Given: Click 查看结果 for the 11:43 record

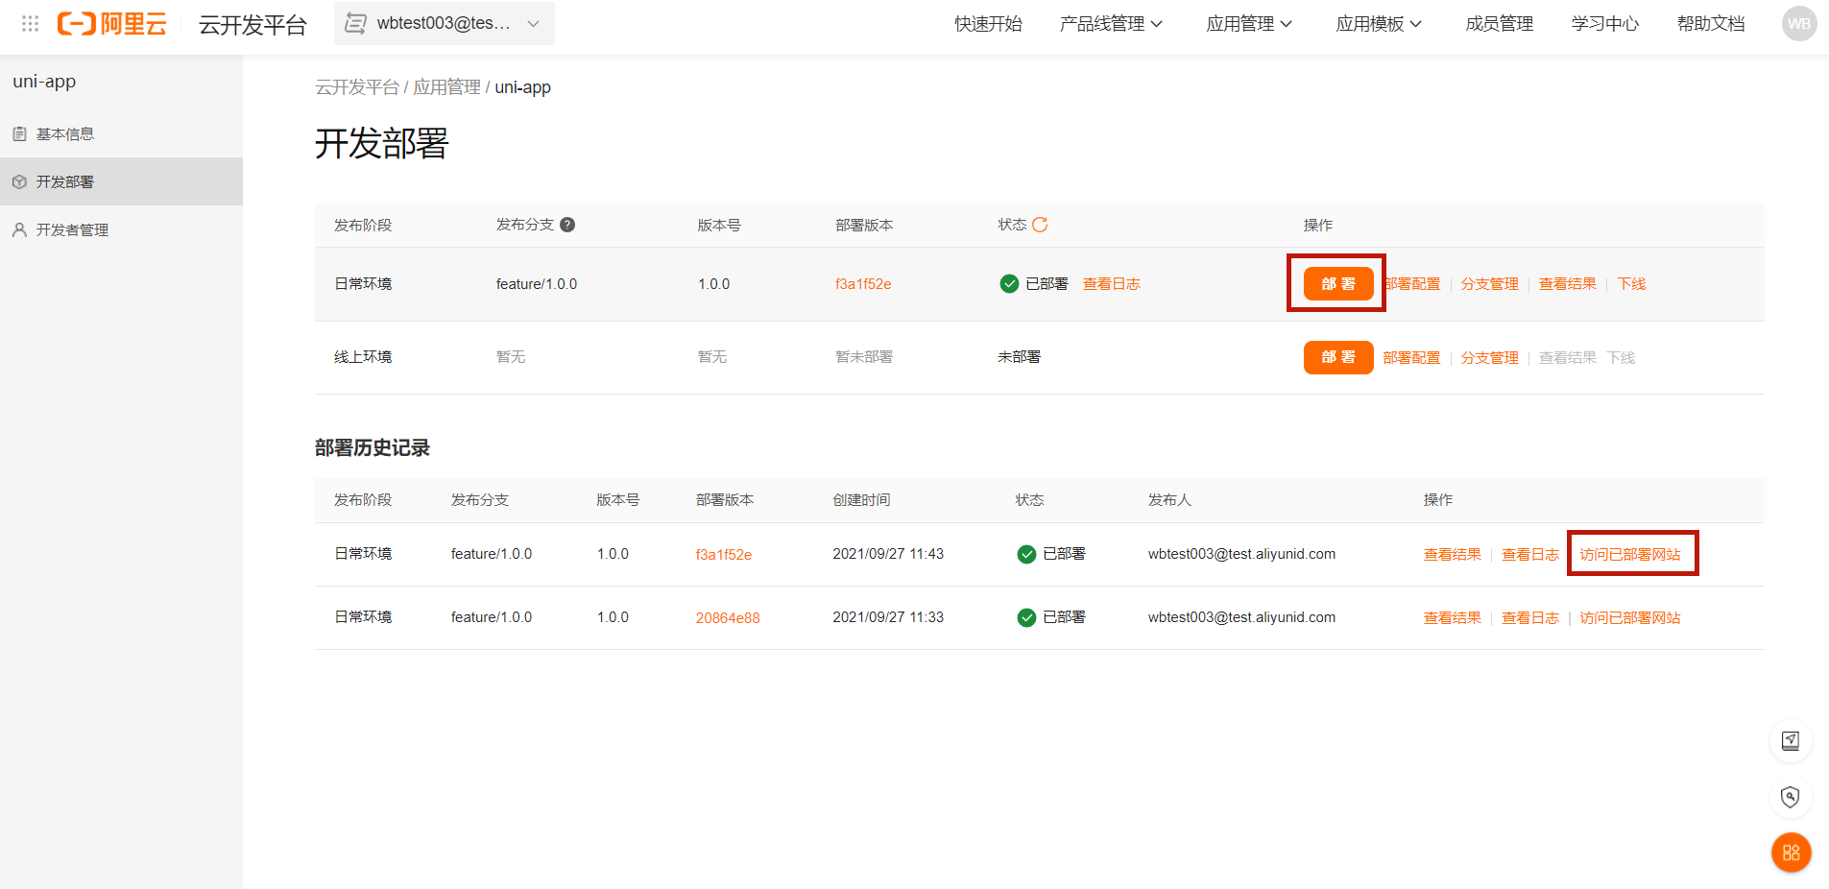Looking at the screenshot, I should 1453,555.
